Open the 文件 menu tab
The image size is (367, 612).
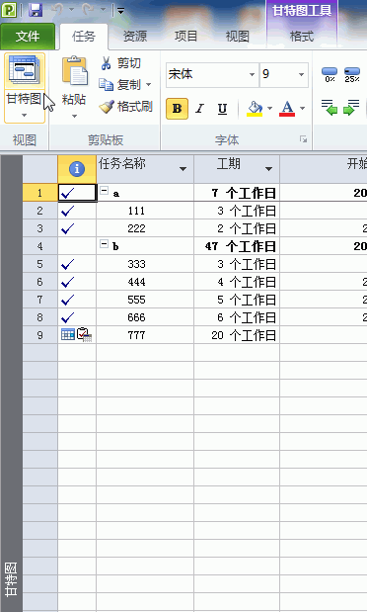click(28, 37)
